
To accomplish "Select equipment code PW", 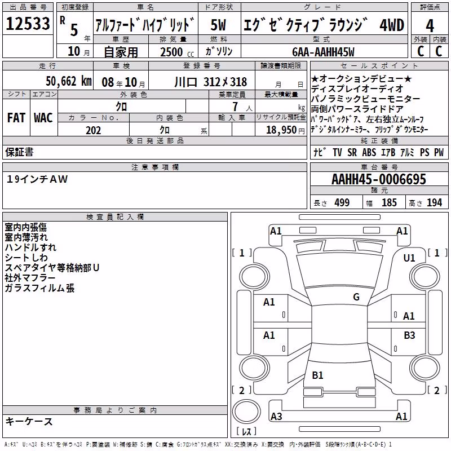I will pyautogui.click(x=439, y=152).
